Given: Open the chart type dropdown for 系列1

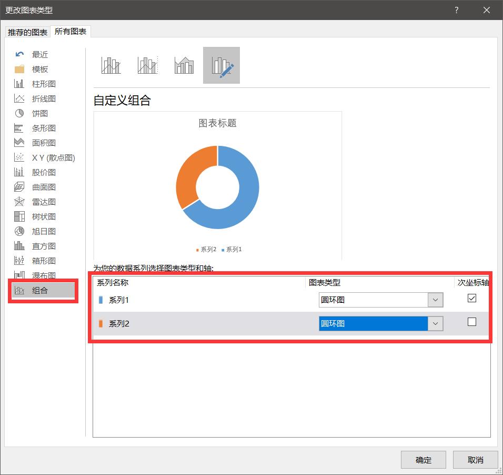Looking at the screenshot, I should click(x=436, y=300).
